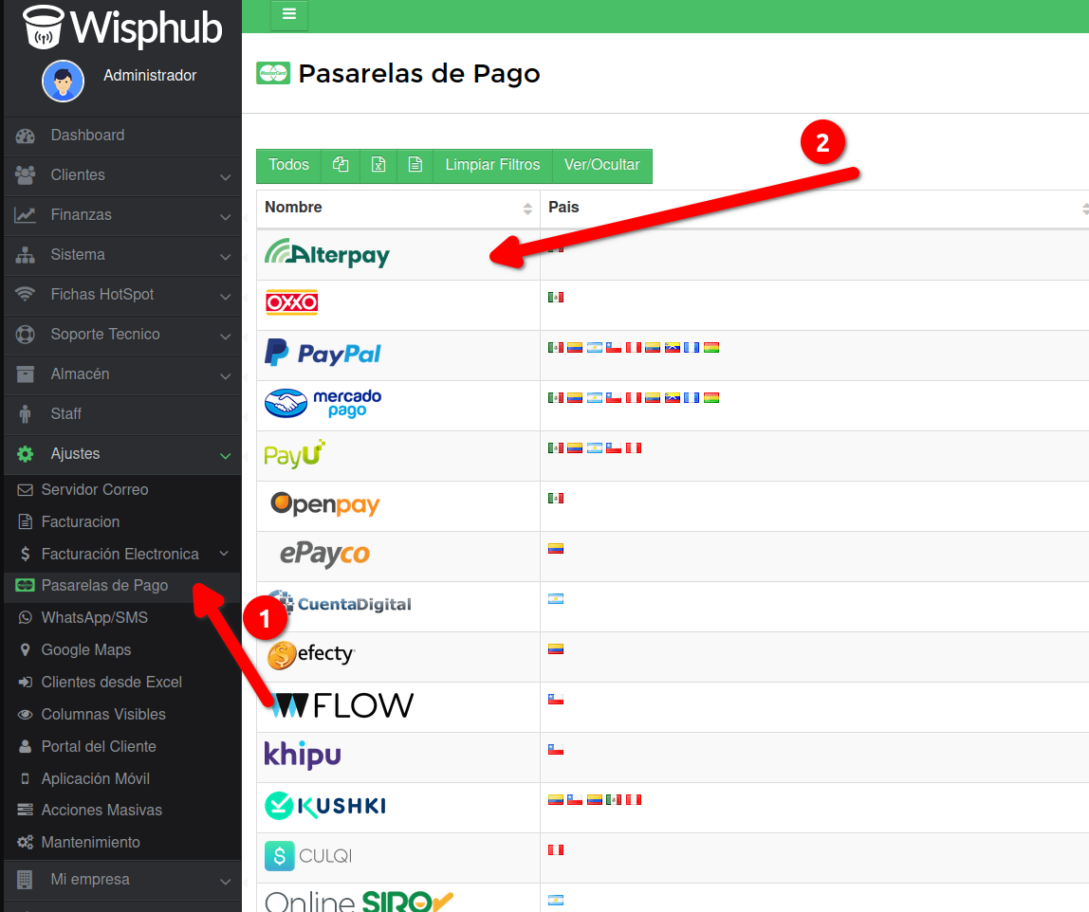This screenshot has height=912, width=1089.
Task: Click the hamburger menu toggle button
Action: click(x=289, y=14)
